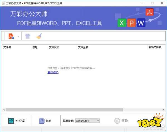Open the 演示DEMO link
Viewport: 167px width, 132px height.
[53, 72]
